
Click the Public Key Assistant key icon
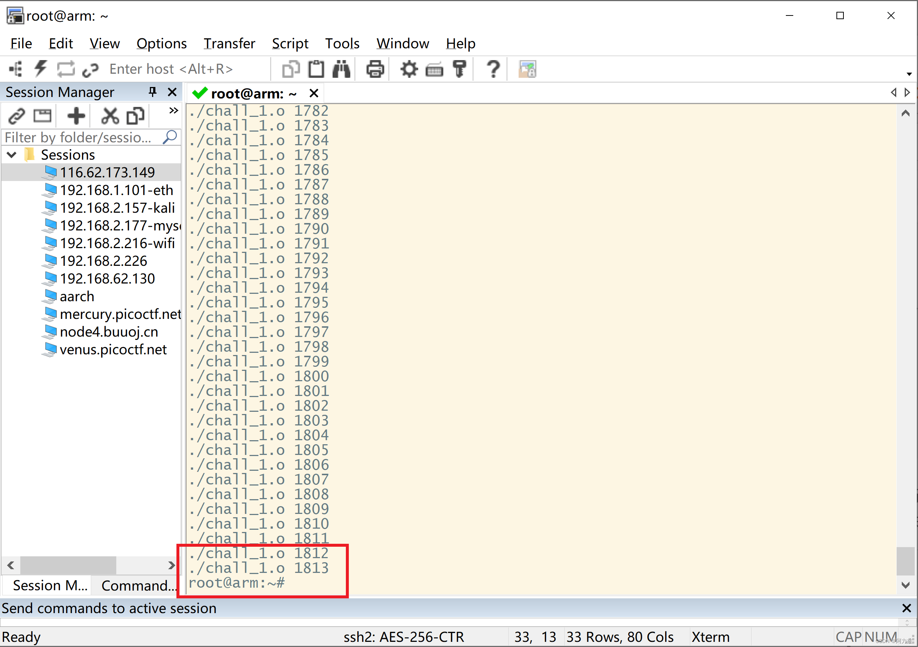coord(460,69)
